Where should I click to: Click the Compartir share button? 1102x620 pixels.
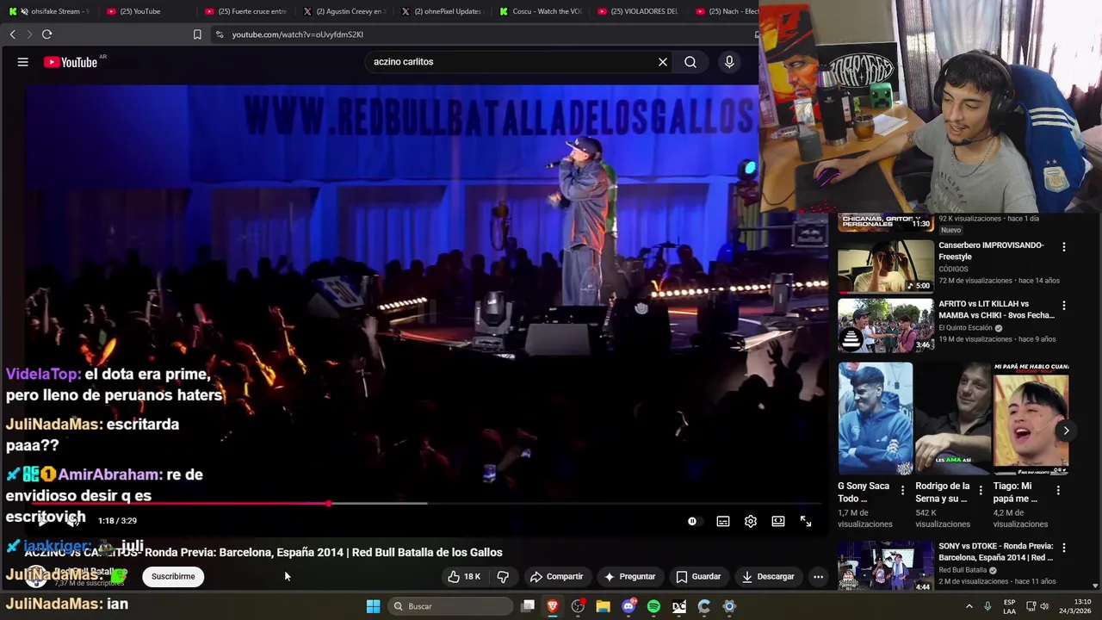tap(556, 576)
